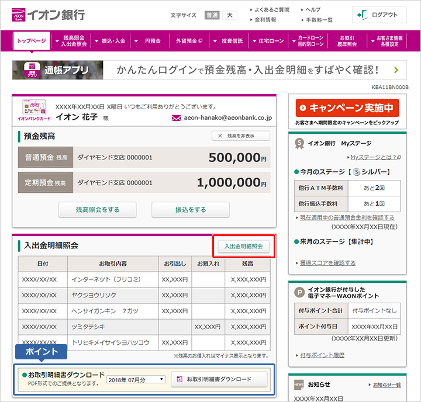Open the 付与ポイント履歴 link

tap(322, 355)
